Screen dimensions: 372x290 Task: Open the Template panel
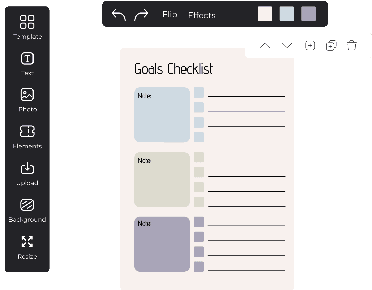coord(27,27)
